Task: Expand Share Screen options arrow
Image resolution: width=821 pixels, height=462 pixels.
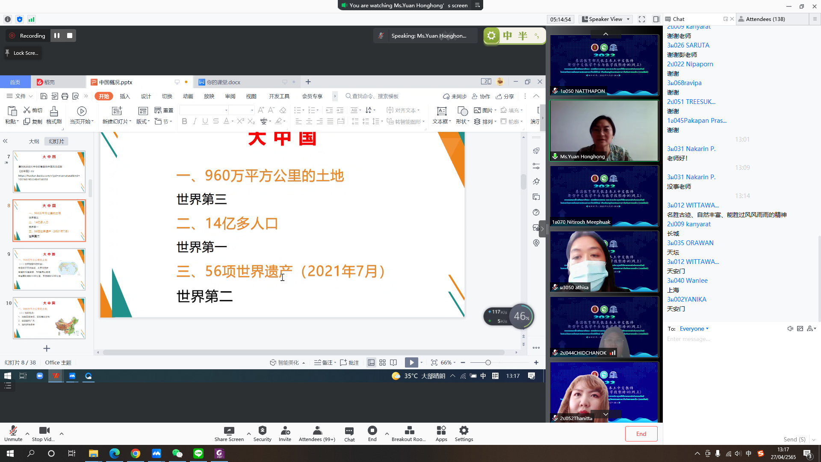Action: pyautogui.click(x=249, y=434)
